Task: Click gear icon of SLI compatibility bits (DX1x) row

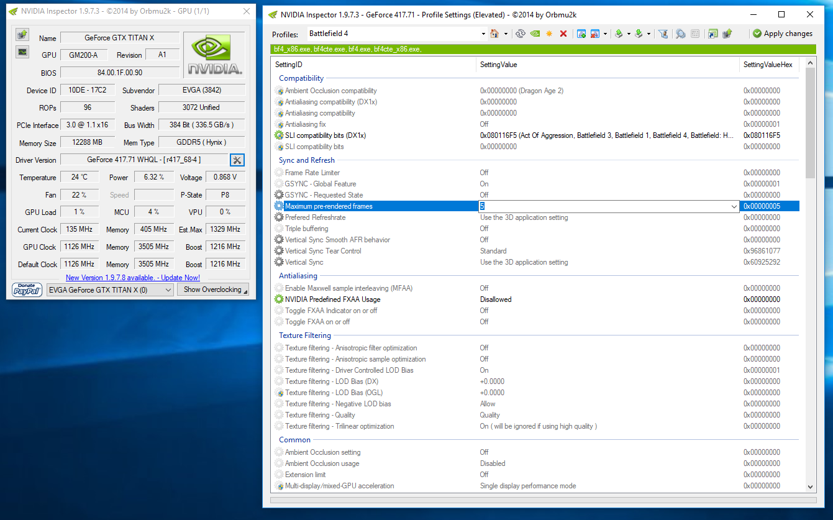Action: [x=279, y=135]
